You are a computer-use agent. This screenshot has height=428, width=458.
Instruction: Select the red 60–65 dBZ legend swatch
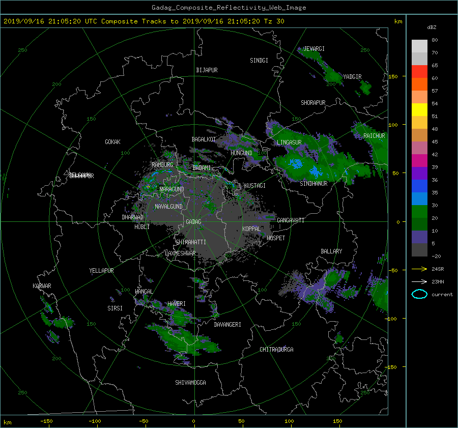pyautogui.click(x=419, y=72)
